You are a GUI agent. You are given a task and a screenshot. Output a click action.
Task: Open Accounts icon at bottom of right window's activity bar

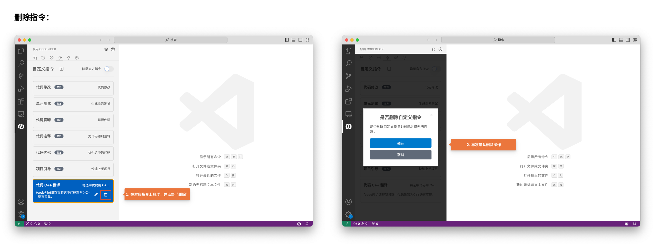click(x=349, y=202)
